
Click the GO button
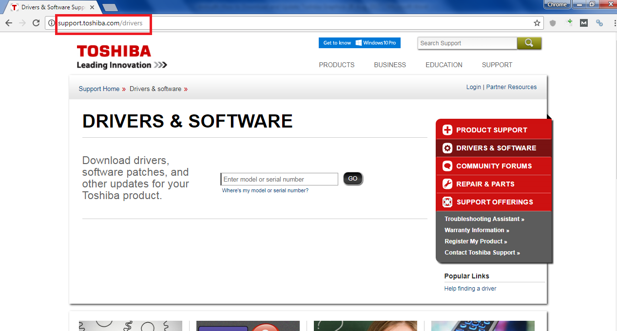[x=353, y=179]
